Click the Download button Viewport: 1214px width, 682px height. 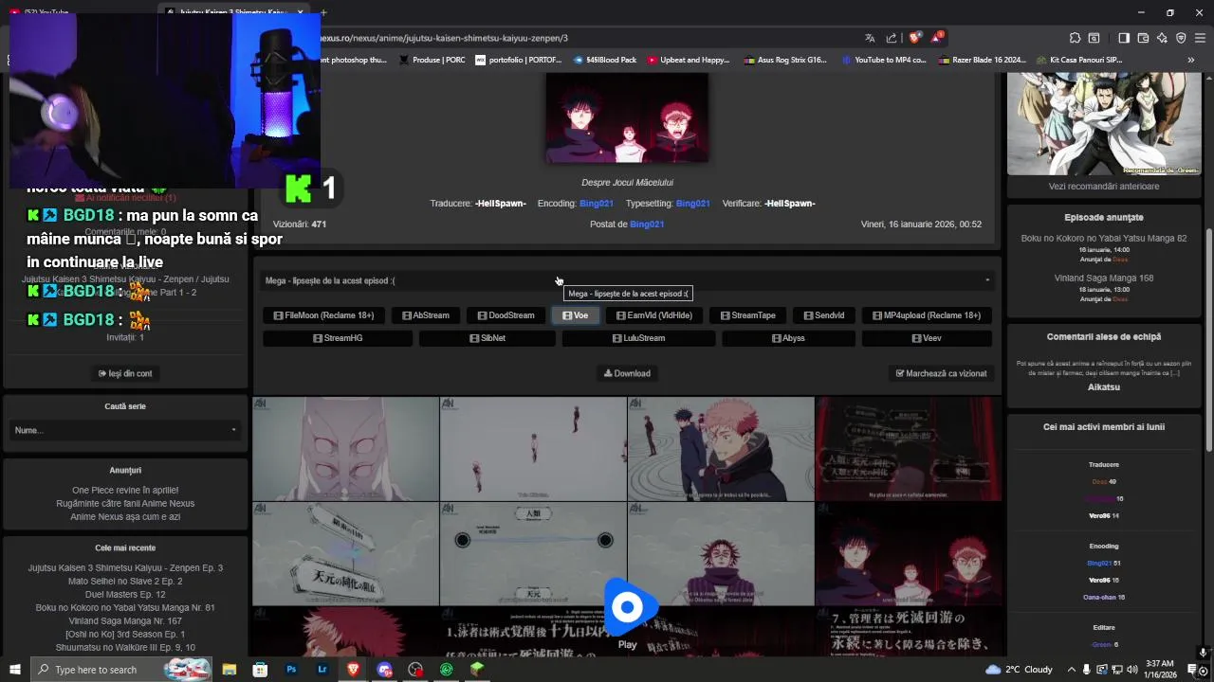coord(627,373)
